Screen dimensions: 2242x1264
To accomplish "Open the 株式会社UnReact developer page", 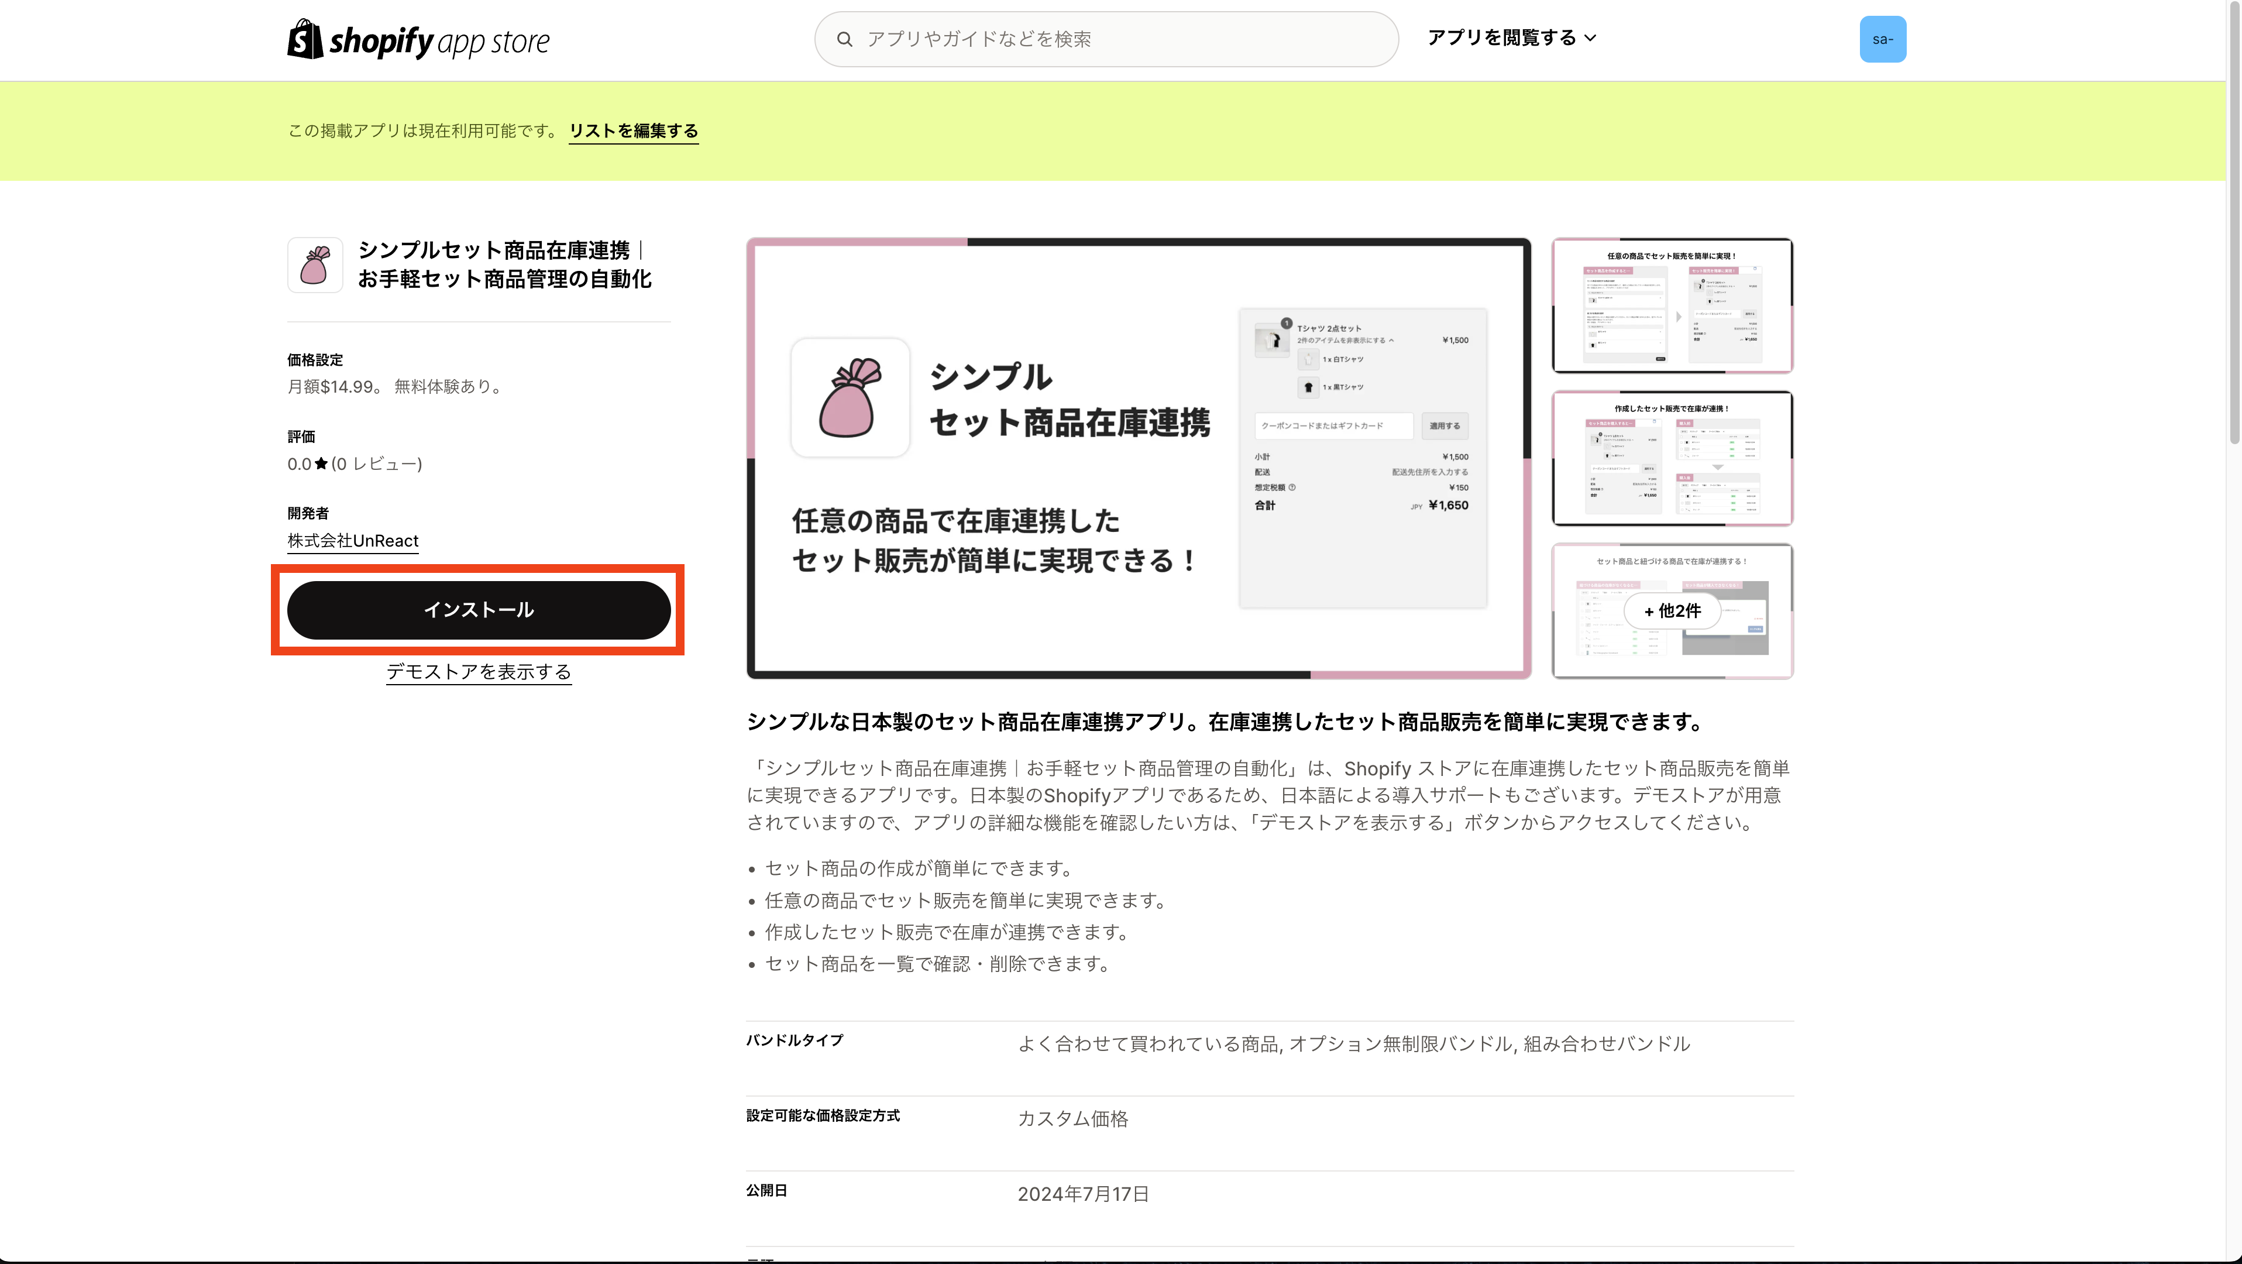I will 352,540.
